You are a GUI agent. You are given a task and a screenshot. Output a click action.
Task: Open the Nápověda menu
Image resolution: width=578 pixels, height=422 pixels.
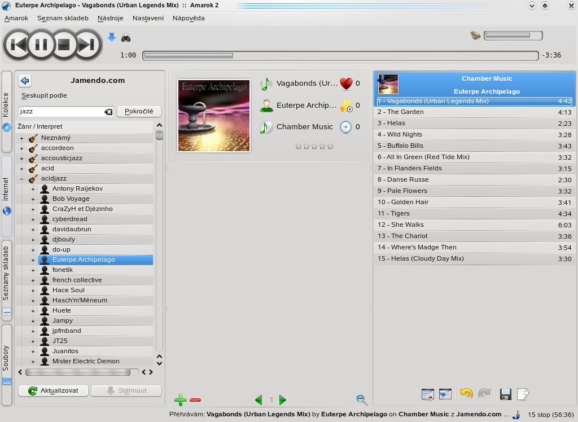pos(189,18)
